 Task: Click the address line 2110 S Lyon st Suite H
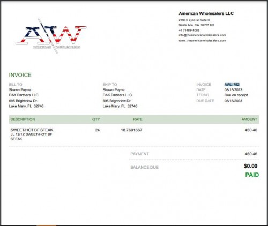click(x=194, y=20)
